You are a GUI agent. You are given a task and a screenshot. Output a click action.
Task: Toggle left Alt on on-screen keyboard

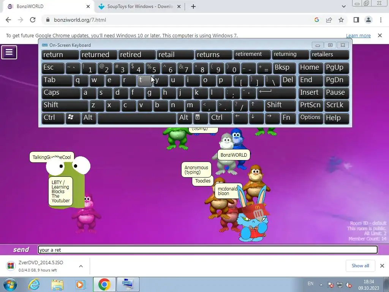click(89, 118)
